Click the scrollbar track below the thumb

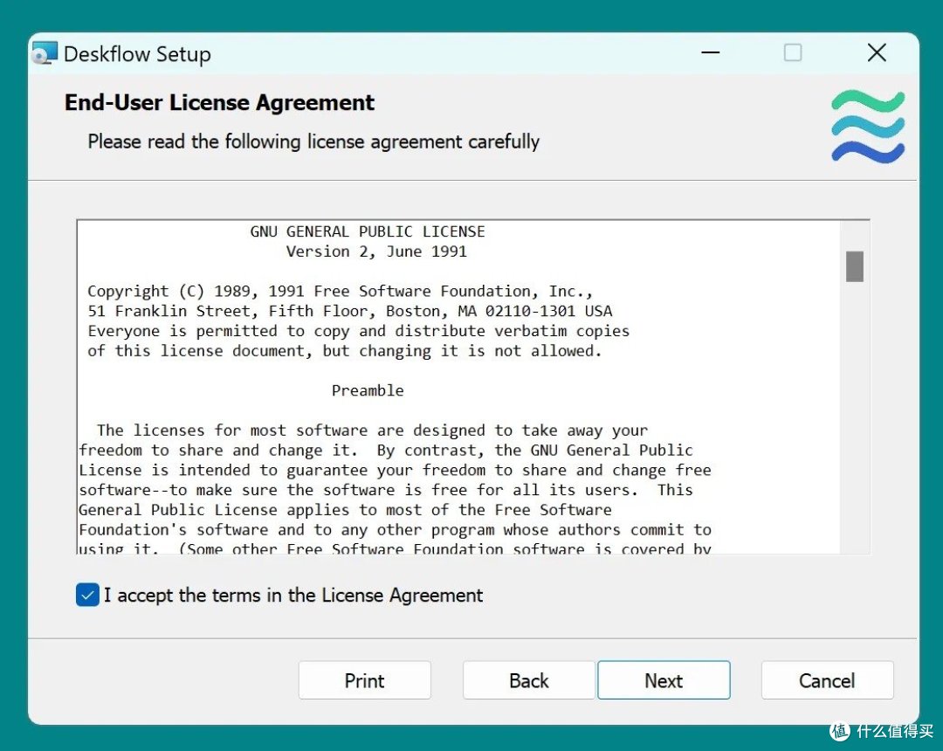(855, 418)
